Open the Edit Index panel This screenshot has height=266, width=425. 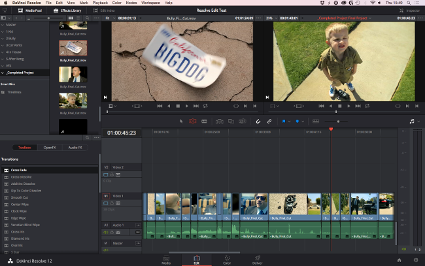click(x=104, y=10)
